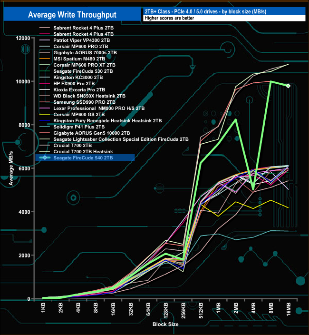Screen dimensions: 309x335
Task: Click the 16MB x-axis label
Action: 288,309
